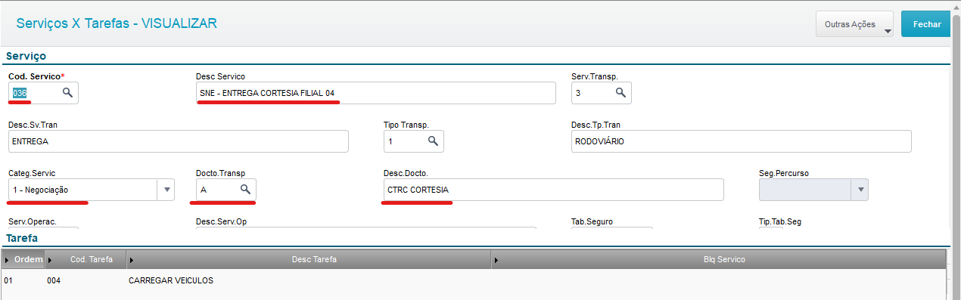Click the Desc.Tp.Tran field showing RODOVIÁRIO
Viewport: 961px width, 300px height.
click(x=741, y=141)
